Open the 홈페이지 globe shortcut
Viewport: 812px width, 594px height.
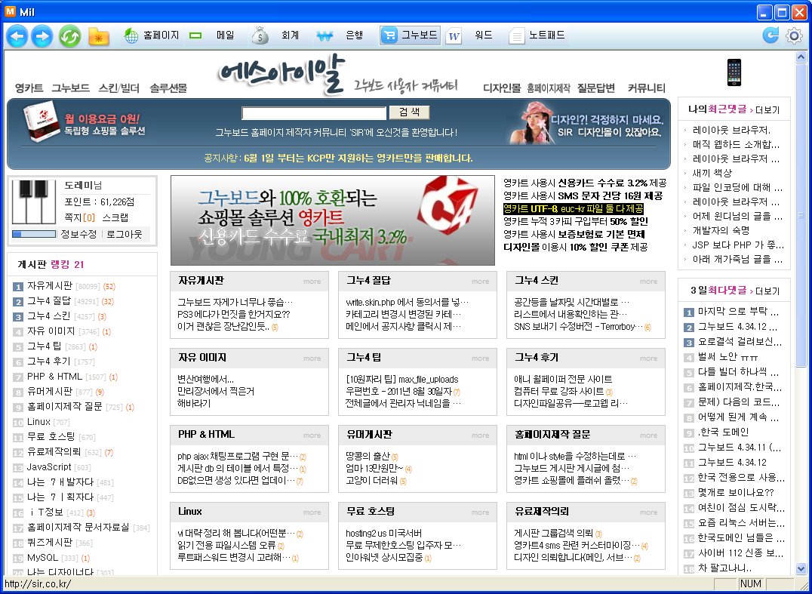point(151,35)
